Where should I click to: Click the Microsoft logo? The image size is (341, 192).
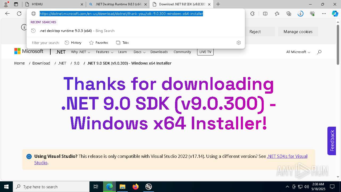point(29,51)
